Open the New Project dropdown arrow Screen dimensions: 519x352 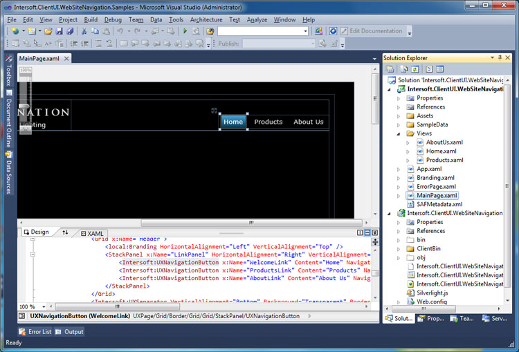coord(24,31)
